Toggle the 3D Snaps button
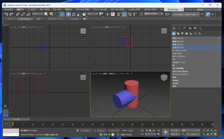 (119, 14)
